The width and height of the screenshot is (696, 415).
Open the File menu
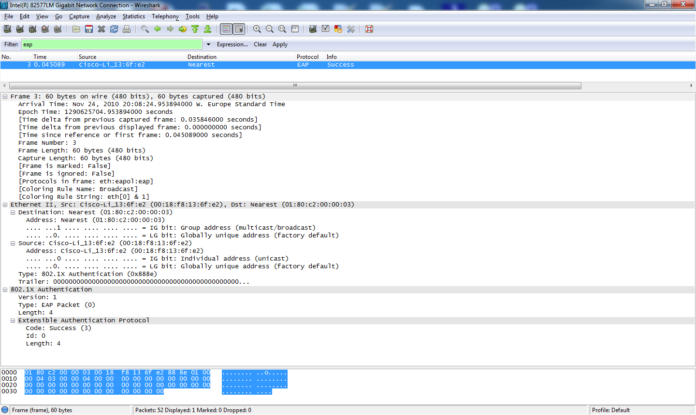pos(9,16)
